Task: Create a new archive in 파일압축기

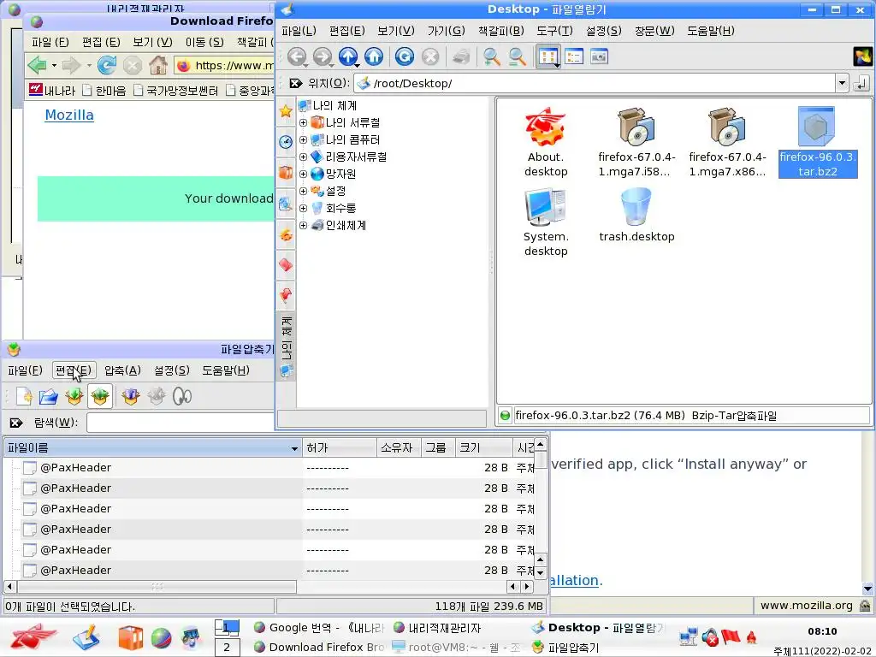Action: coord(23,396)
